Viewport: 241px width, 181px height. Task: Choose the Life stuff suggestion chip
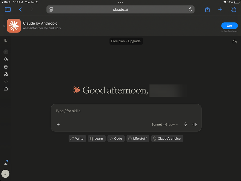[138, 139]
